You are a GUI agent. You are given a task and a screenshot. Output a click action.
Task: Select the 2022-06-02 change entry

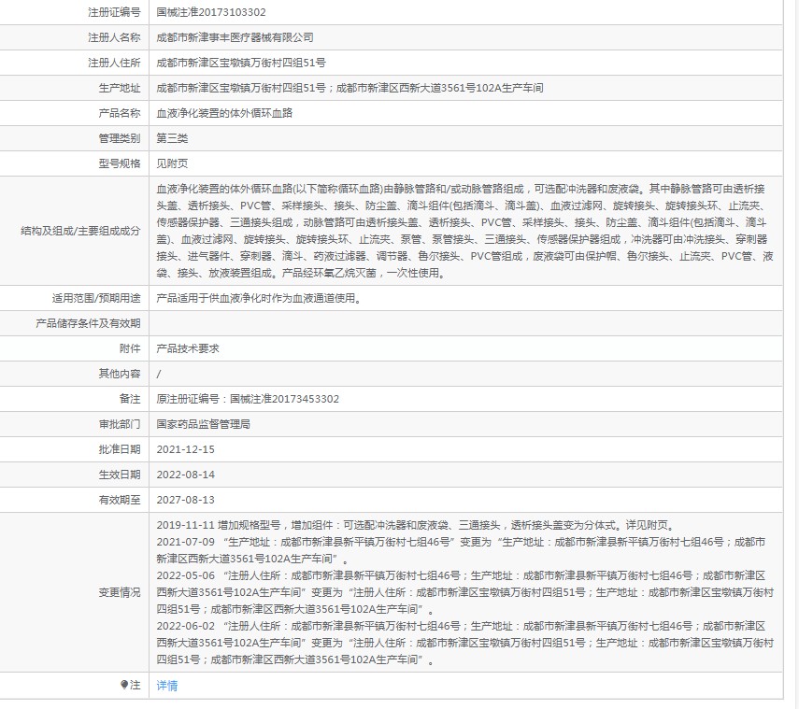[464, 643]
